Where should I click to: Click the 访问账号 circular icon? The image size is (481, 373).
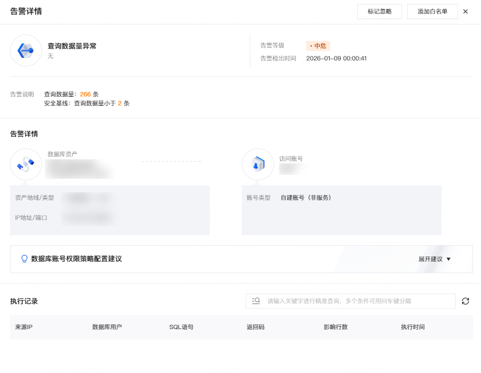click(x=258, y=164)
